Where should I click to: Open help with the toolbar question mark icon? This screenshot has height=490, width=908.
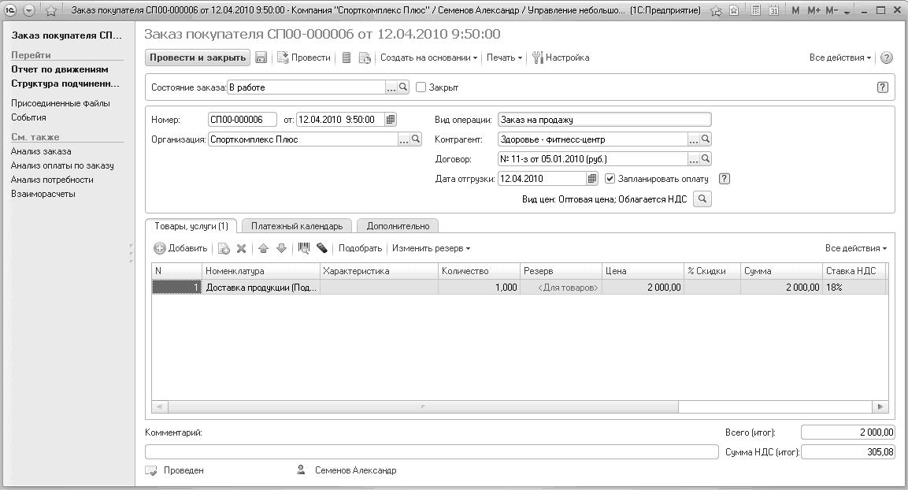coord(886,58)
